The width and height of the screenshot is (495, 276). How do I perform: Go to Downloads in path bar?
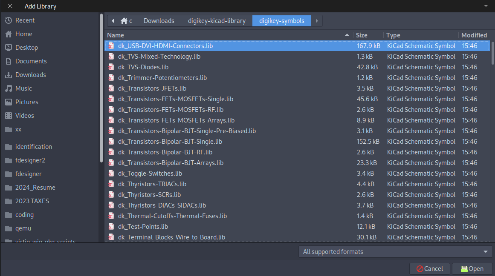click(x=159, y=21)
